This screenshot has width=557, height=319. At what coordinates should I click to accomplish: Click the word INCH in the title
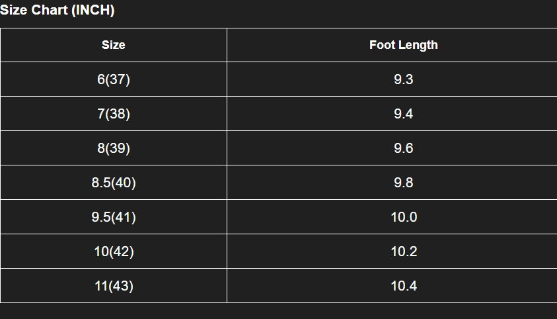[x=93, y=10]
